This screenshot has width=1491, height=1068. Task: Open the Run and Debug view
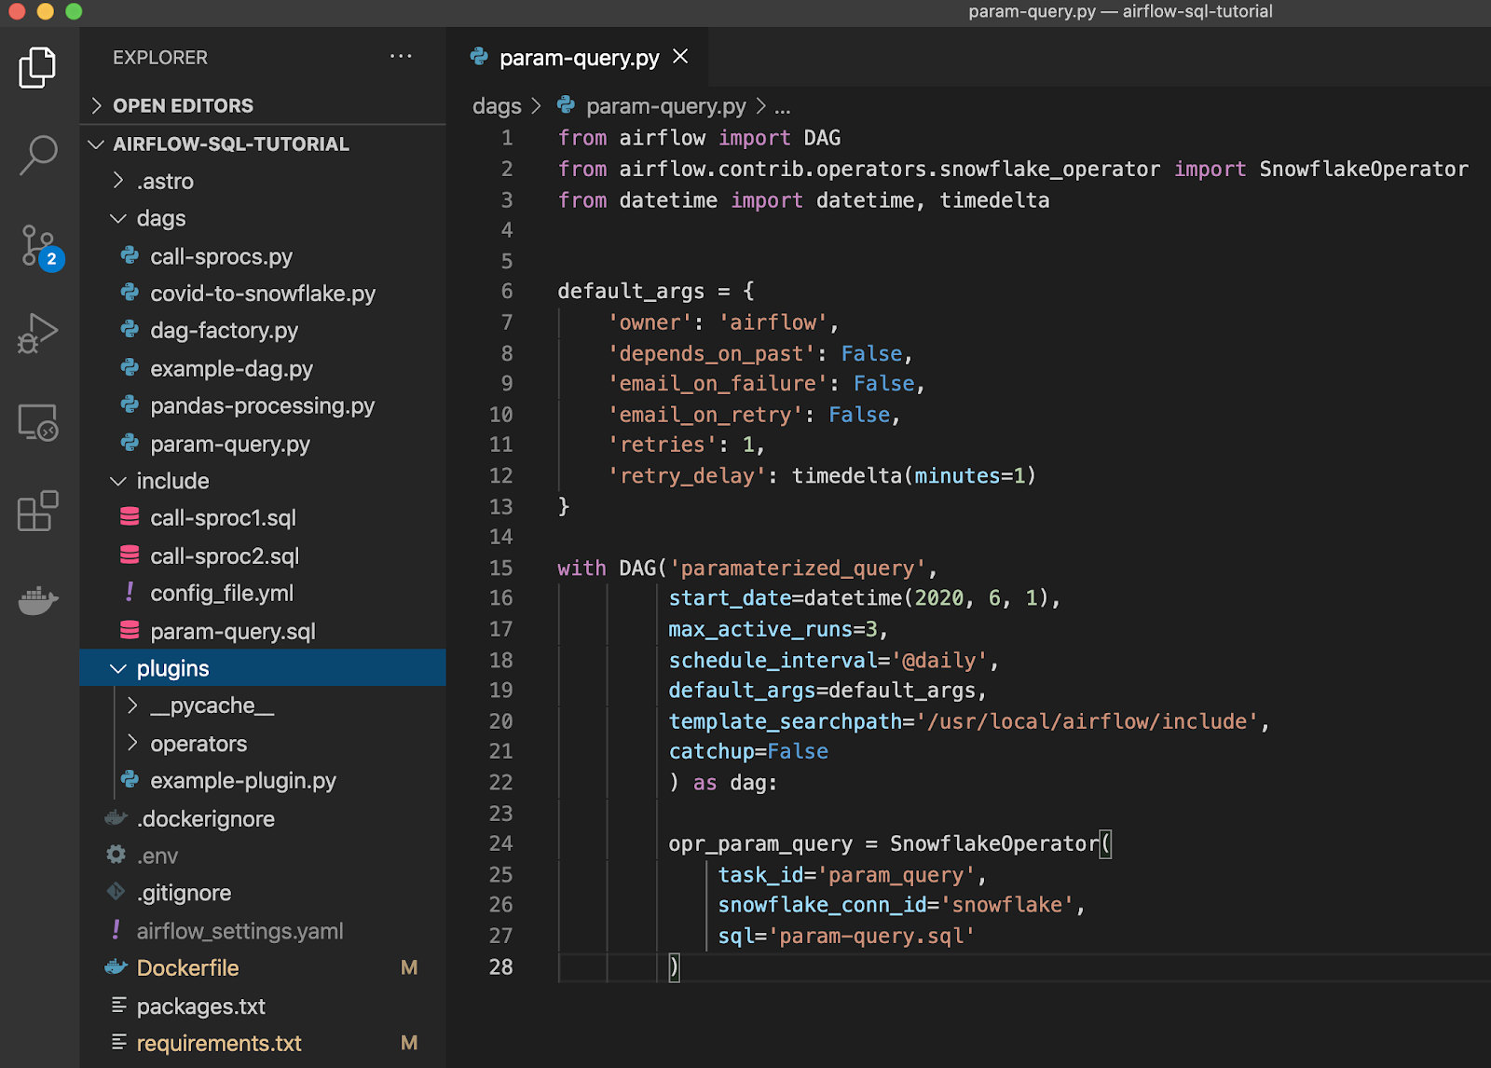(x=37, y=333)
